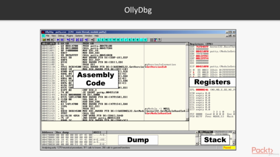Image resolution: width=280 pixels, height=157 pixels.
Task: Open Call stack with K icon
Action: 129,40
